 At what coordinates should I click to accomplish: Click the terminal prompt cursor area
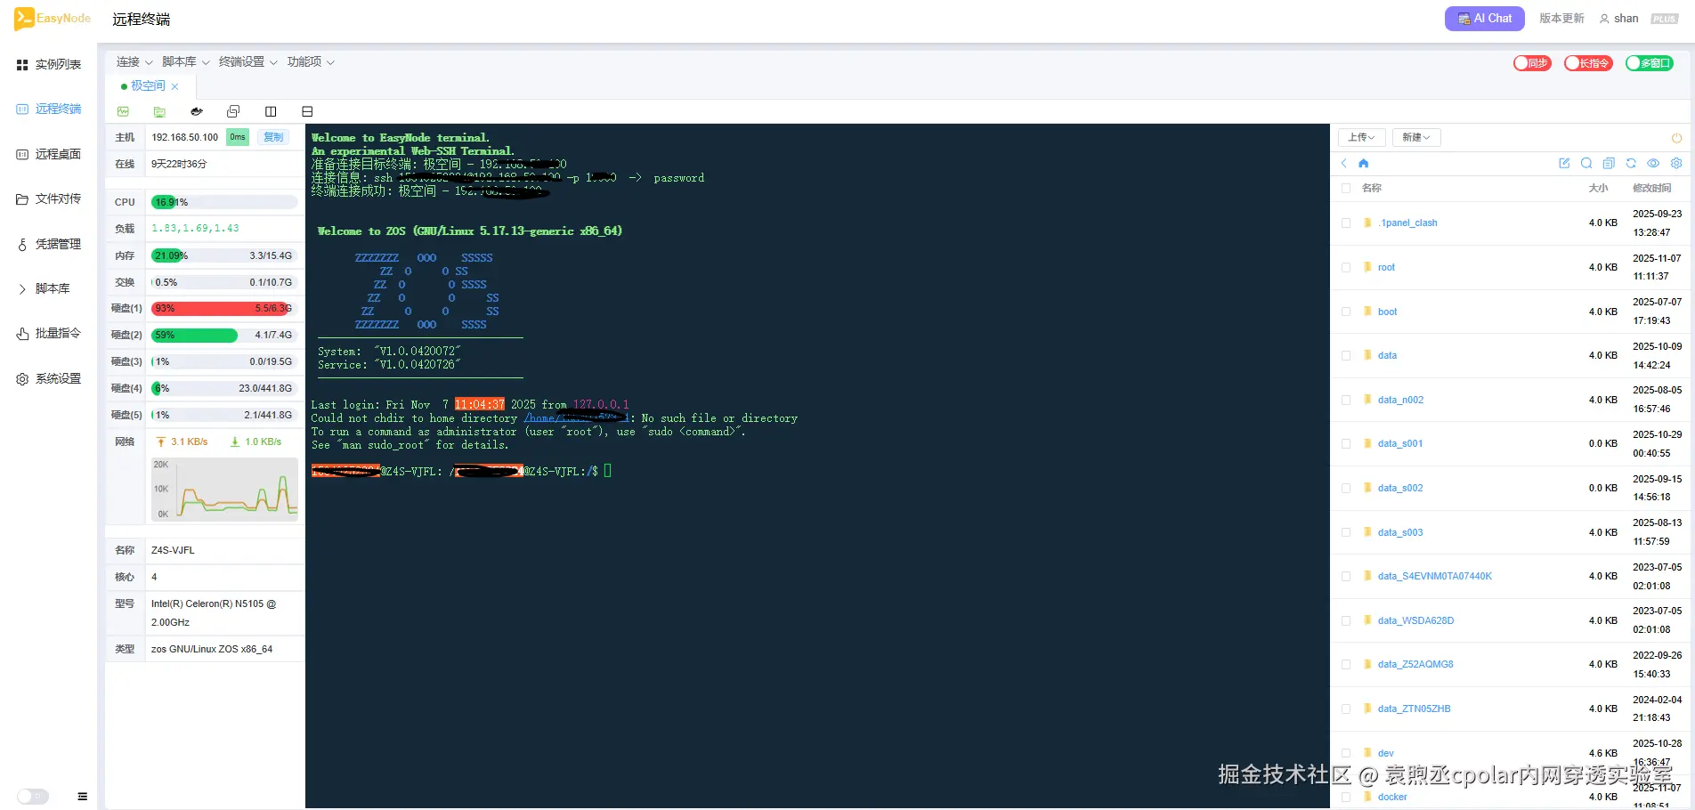[x=608, y=471]
